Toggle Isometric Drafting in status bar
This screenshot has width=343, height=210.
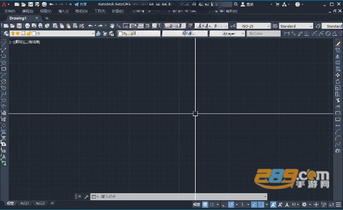pos(242,205)
